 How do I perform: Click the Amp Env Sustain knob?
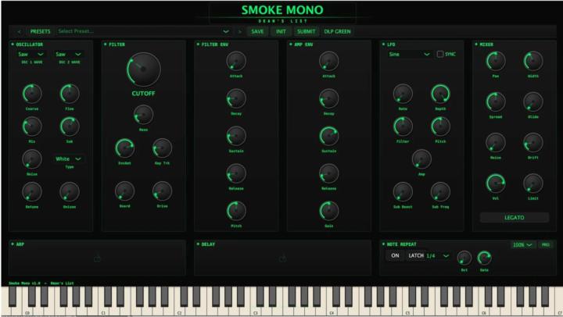(x=329, y=137)
